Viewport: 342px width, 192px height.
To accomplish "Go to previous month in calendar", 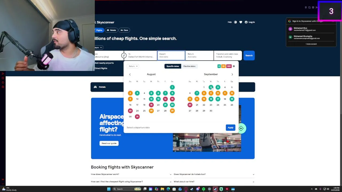I will pyautogui.click(x=130, y=74).
